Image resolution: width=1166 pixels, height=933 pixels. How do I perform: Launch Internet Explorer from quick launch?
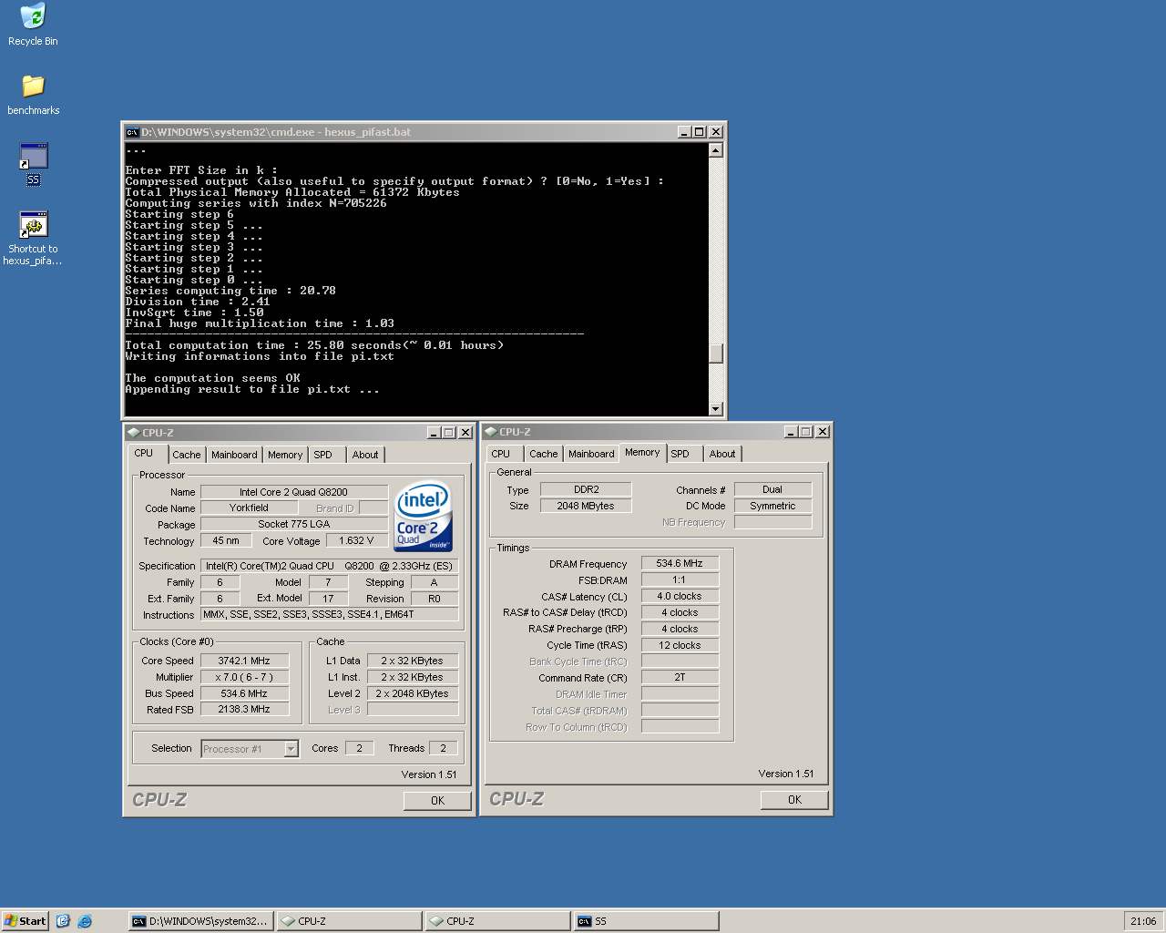tap(85, 921)
